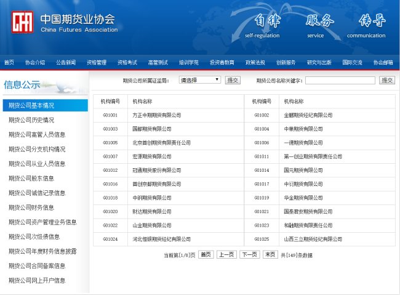Open company 方正中期期货有限公司
The image size is (400, 295).
(157, 115)
